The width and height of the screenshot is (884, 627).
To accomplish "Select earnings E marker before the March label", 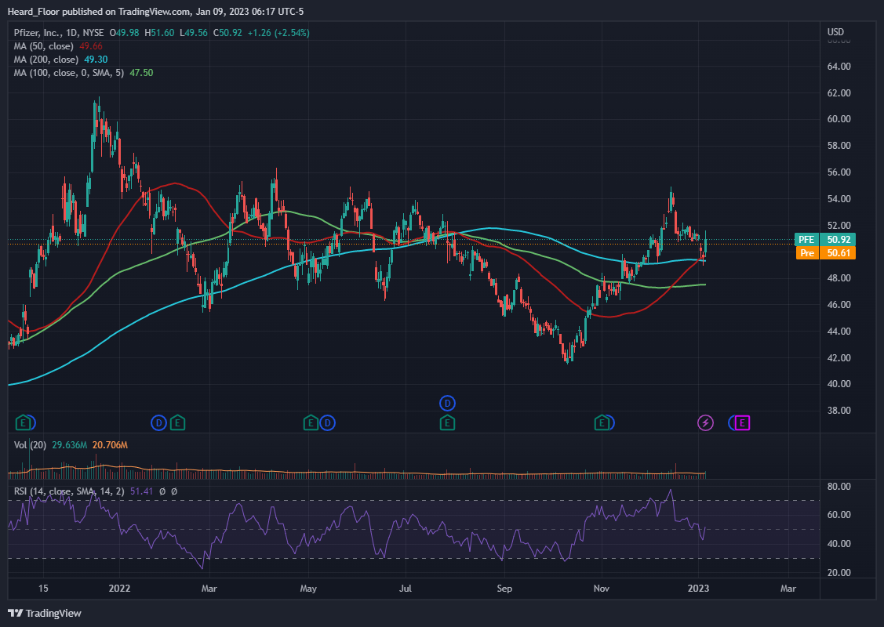I will point(177,422).
